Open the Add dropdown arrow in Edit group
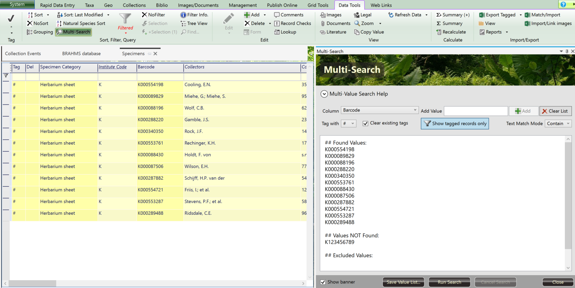This screenshot has height=288, width=575. (265, 15)
